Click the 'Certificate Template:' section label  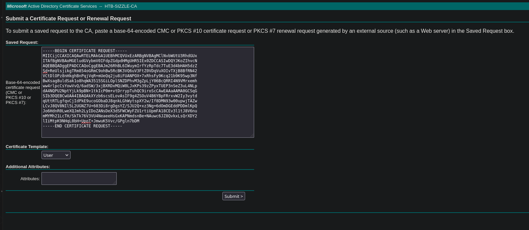click(27, 147)
